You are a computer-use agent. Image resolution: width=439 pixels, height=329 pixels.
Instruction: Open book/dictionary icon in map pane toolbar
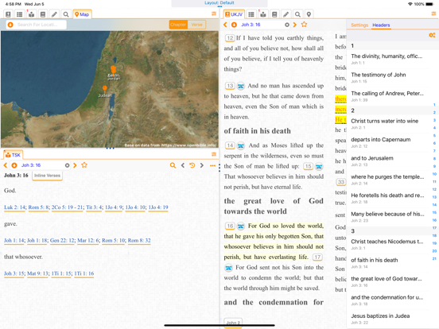pyautogui.click(x=43, y=14)
